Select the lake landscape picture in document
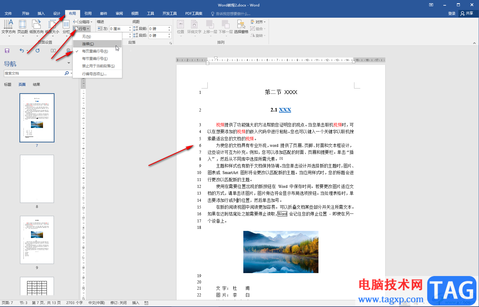479x307 pixels. 281,252
